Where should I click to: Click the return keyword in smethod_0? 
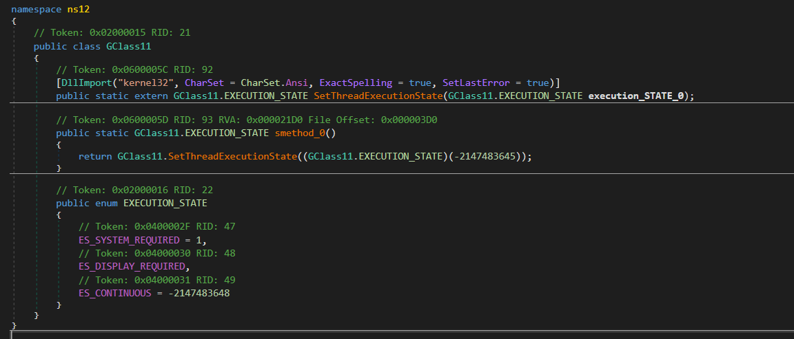[x=95, y=156]
